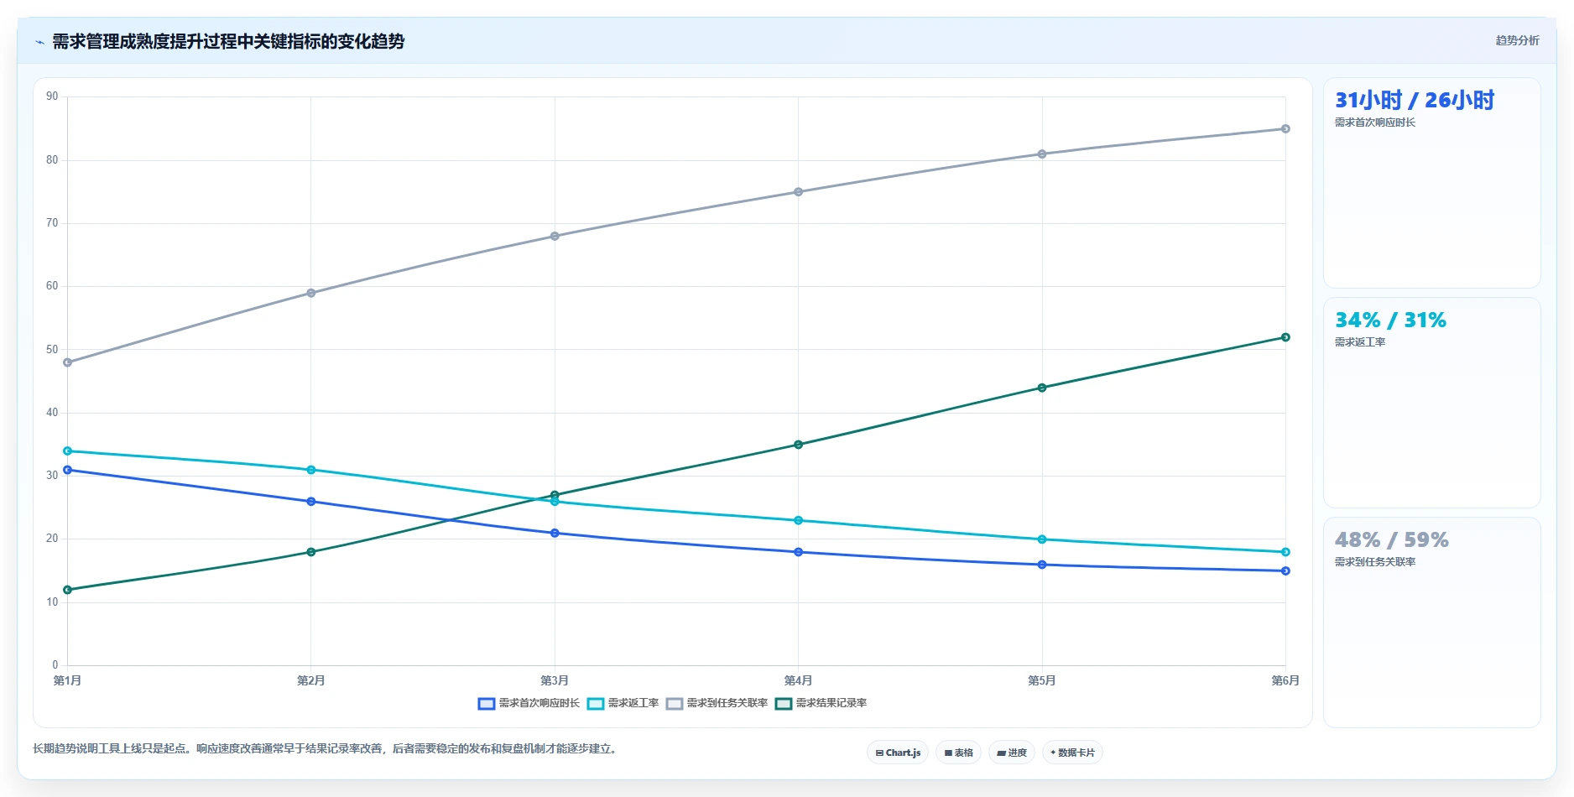Select the 第3月 point on 需求到任务关联率 line

pos(555,236)
